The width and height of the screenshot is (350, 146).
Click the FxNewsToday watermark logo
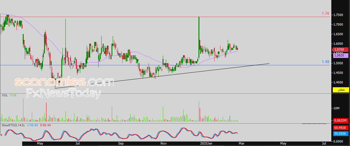[x=63, y=93]
